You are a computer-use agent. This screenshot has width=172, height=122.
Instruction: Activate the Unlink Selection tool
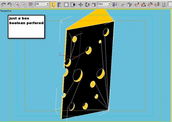(24, 5)
